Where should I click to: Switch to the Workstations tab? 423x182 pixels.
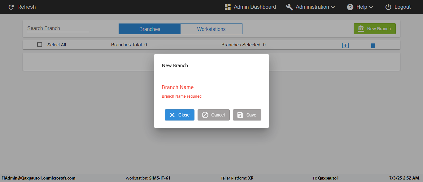click(x=211, y=29)
